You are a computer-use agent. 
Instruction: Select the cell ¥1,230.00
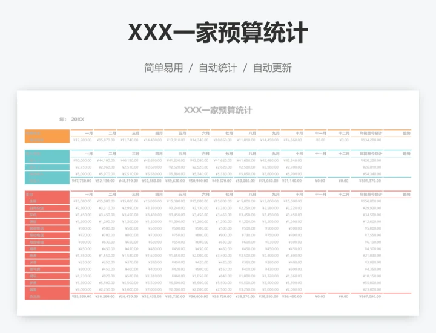(84, 276)
